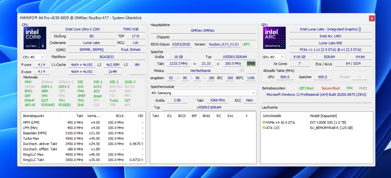Viewport: 391px width, 178px height.
Task: Click the Prod. Einheit field
Action: [x=131, y=50]
